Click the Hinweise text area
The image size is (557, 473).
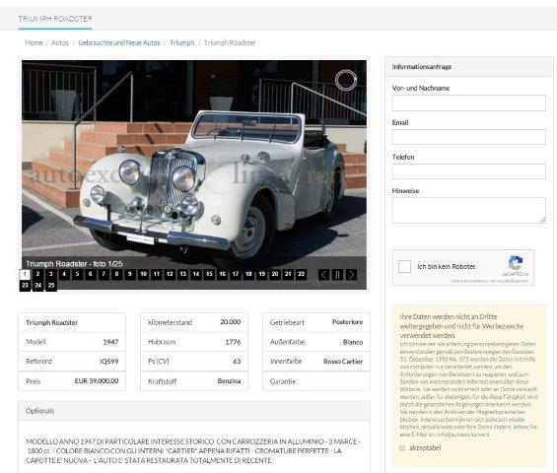click(x=469, y=210)
